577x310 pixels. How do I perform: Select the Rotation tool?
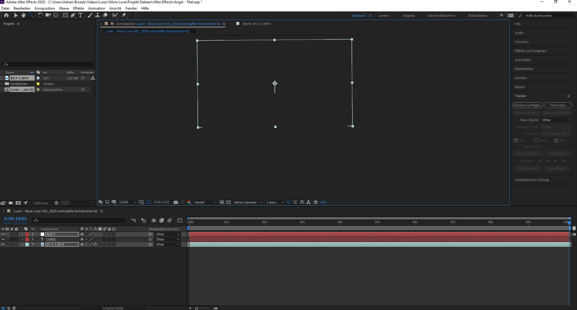pos(40,15)
